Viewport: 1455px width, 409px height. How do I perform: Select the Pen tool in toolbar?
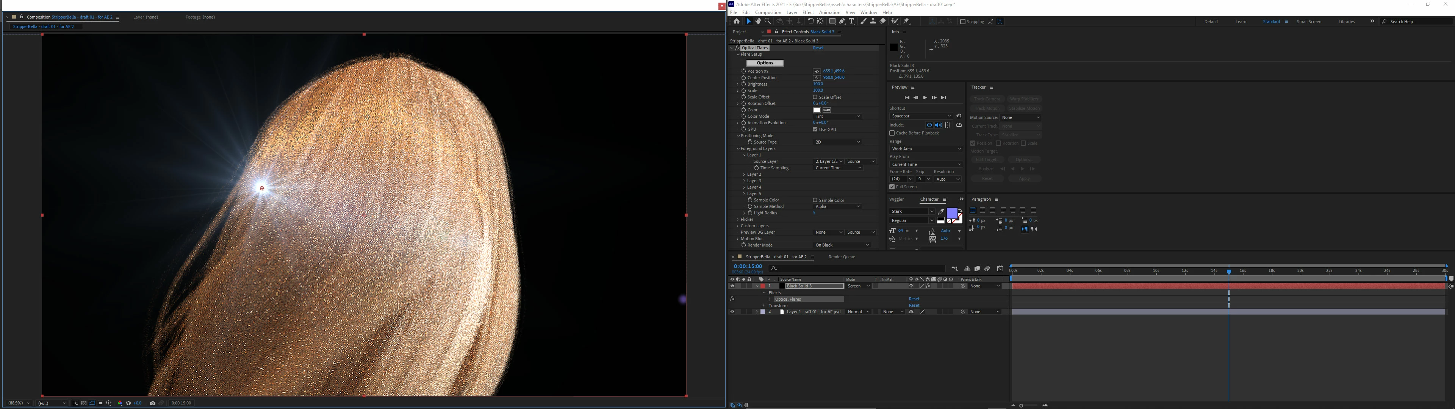pyautogui.click(x=842, y=22)
